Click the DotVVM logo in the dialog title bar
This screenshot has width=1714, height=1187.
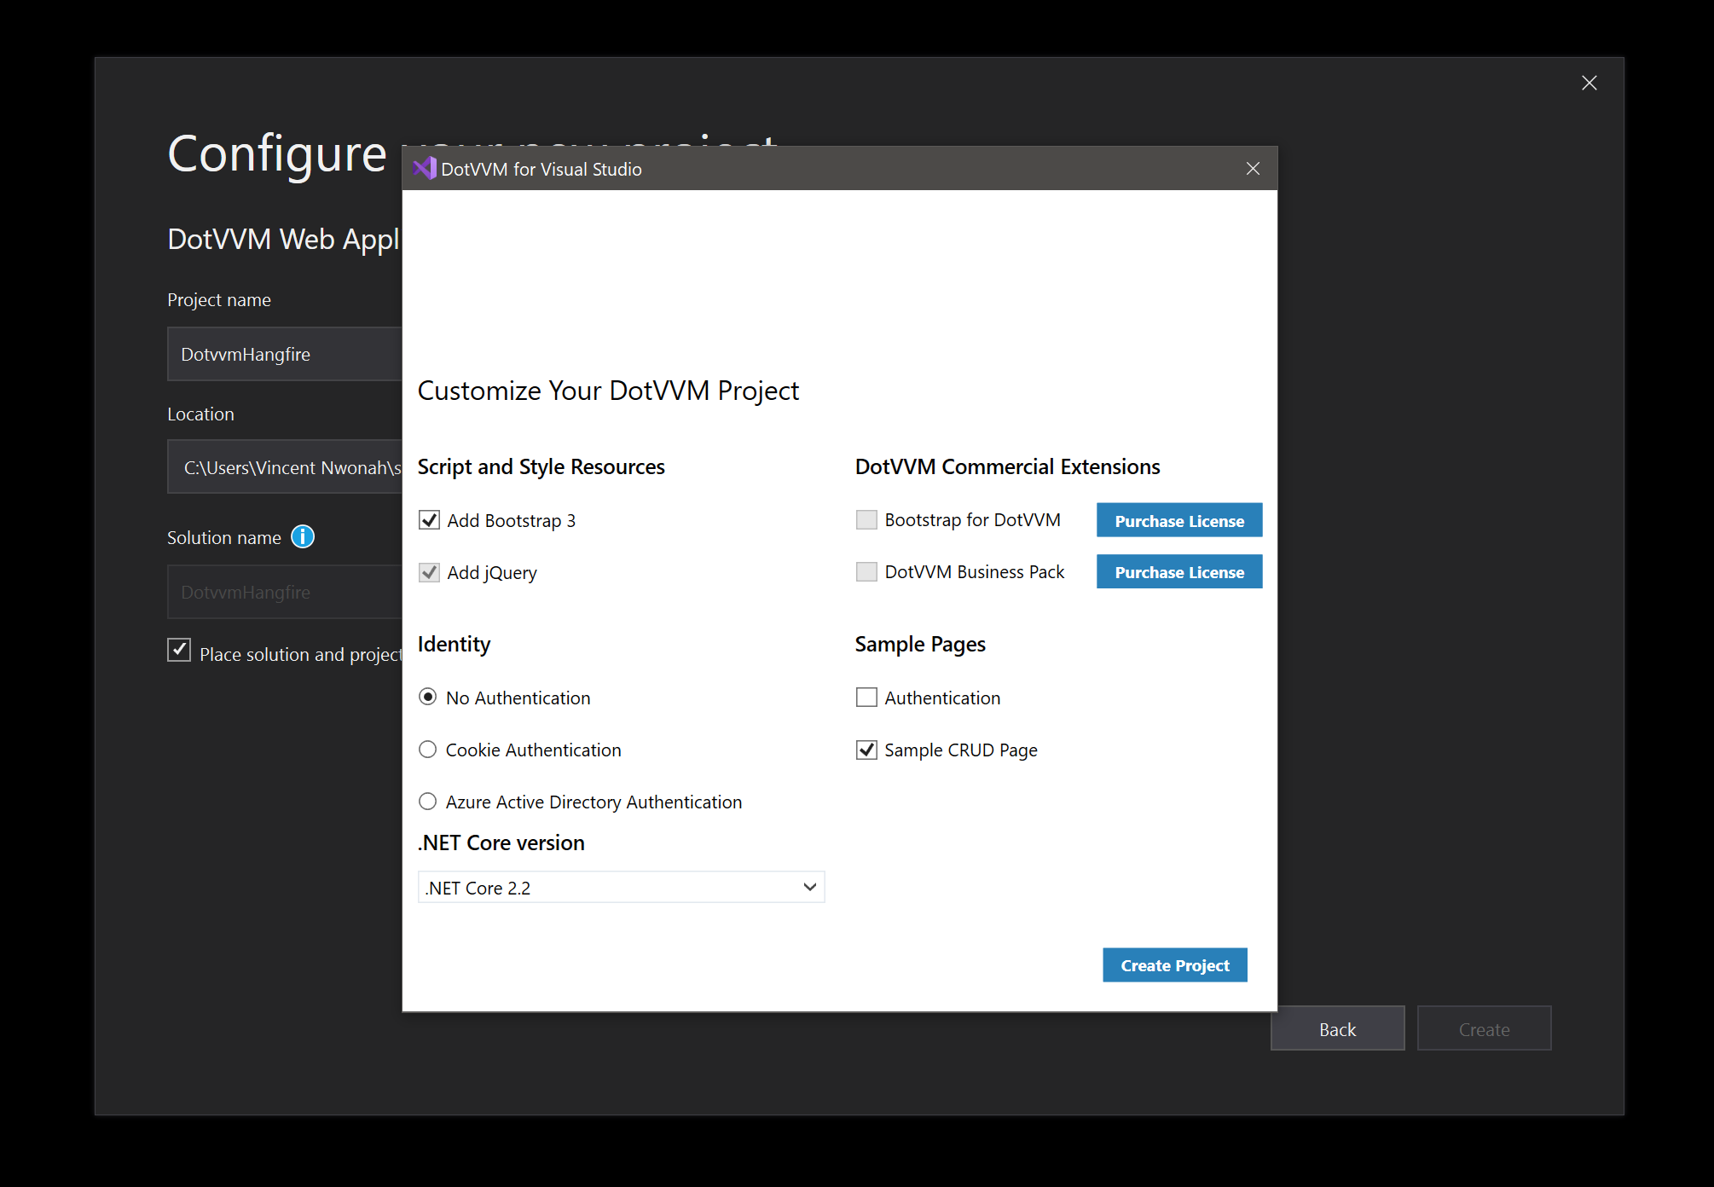[424, 168]
